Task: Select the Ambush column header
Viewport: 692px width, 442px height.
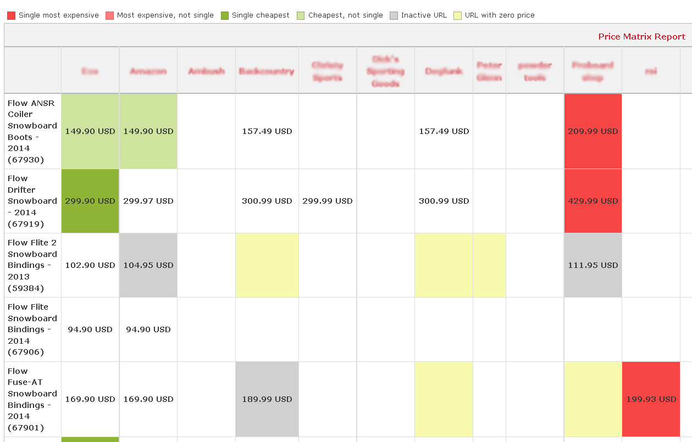Action: point(206,71)
